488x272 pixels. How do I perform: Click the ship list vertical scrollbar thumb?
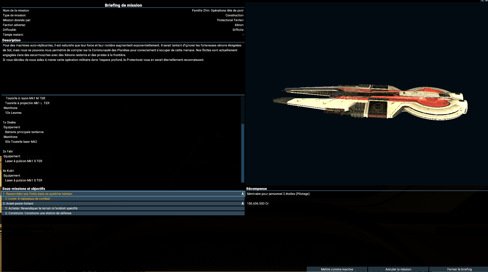[243, 153]
